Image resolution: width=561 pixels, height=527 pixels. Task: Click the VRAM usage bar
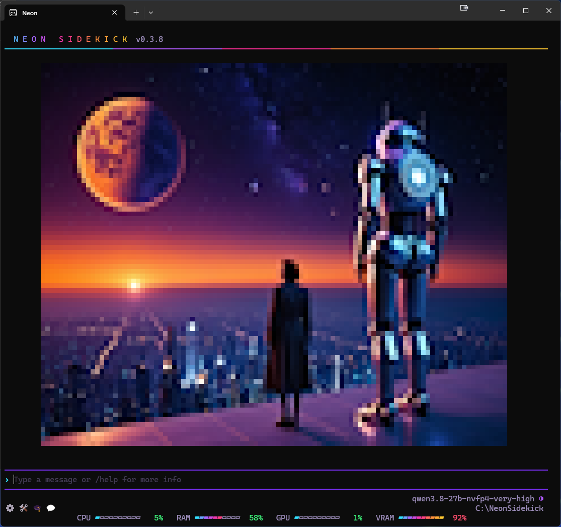[x=421, y=518]
